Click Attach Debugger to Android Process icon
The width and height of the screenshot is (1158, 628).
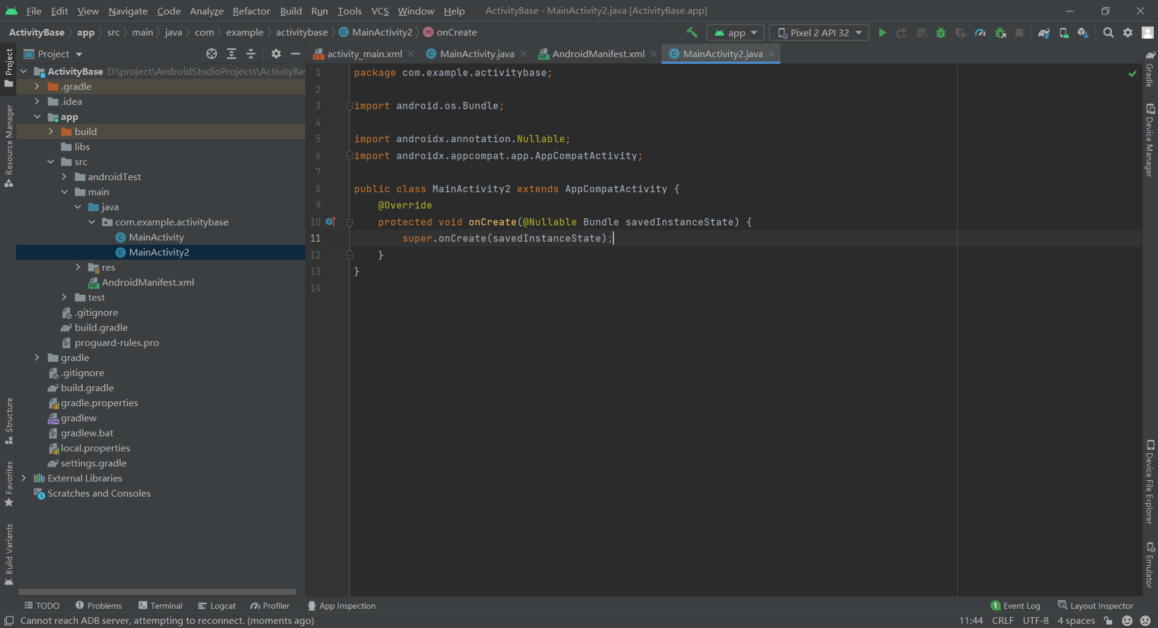(1001, 33)
